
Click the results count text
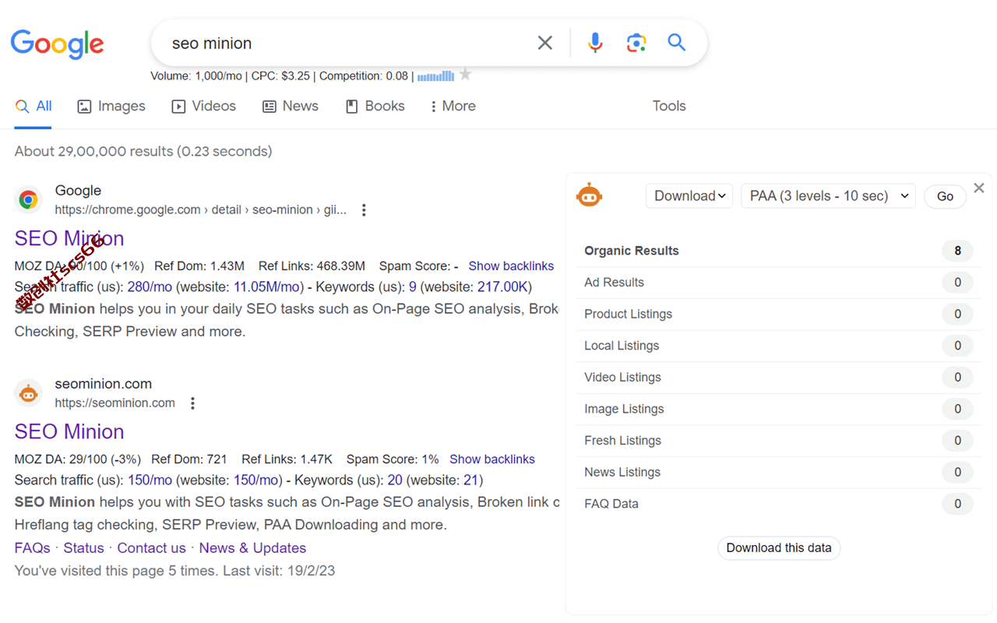coord(143,151)
